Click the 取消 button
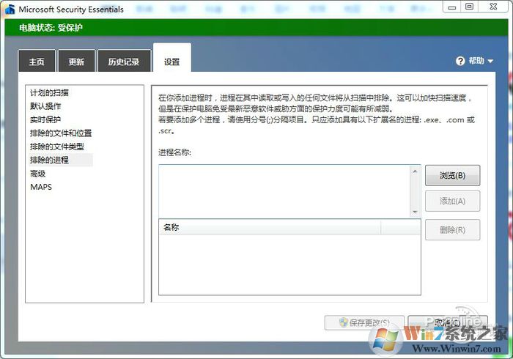Viewport: 513px width, 359px height. 448,322
